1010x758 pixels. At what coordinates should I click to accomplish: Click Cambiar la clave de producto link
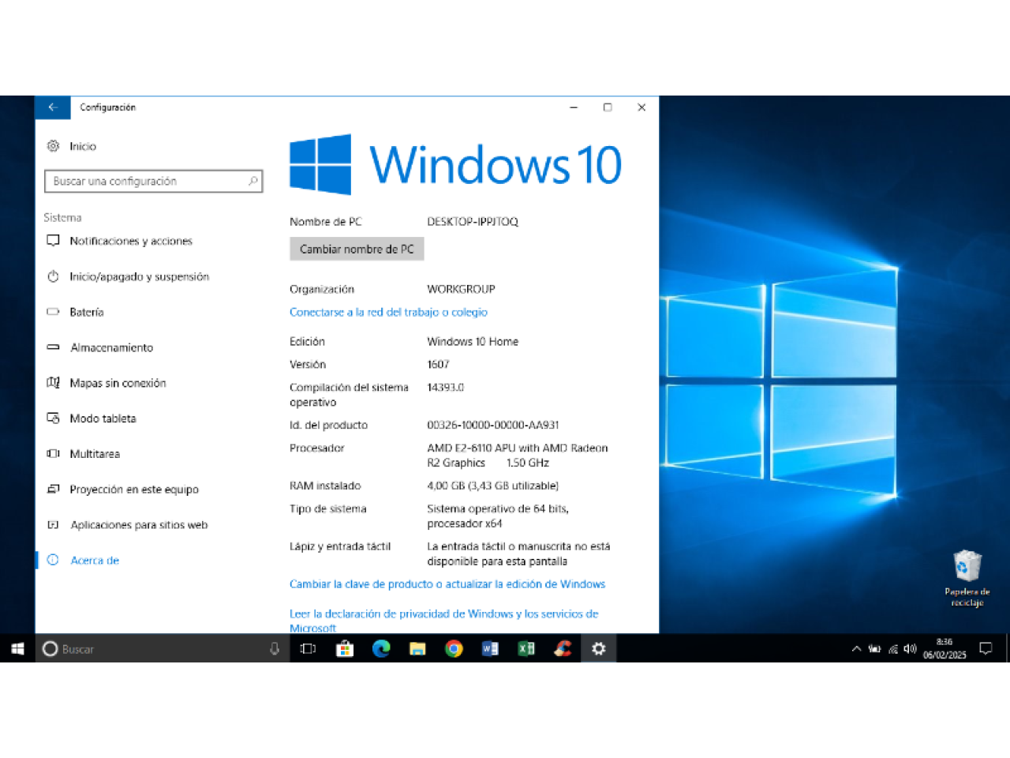pyautogui.click(x=447, y=584)
